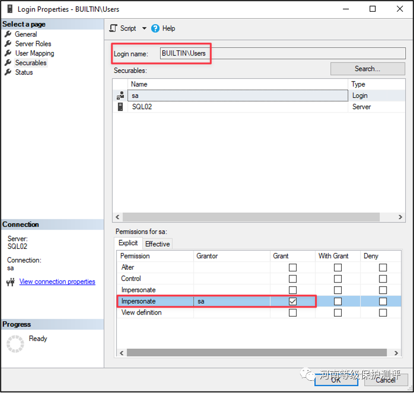
Task: Open View connection properties link
Action: click(57, 282)
